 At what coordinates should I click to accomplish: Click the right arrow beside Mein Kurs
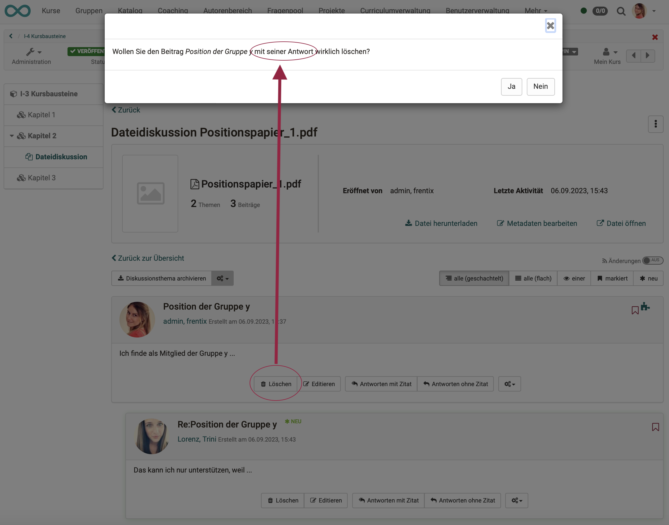tap(648, 55)
